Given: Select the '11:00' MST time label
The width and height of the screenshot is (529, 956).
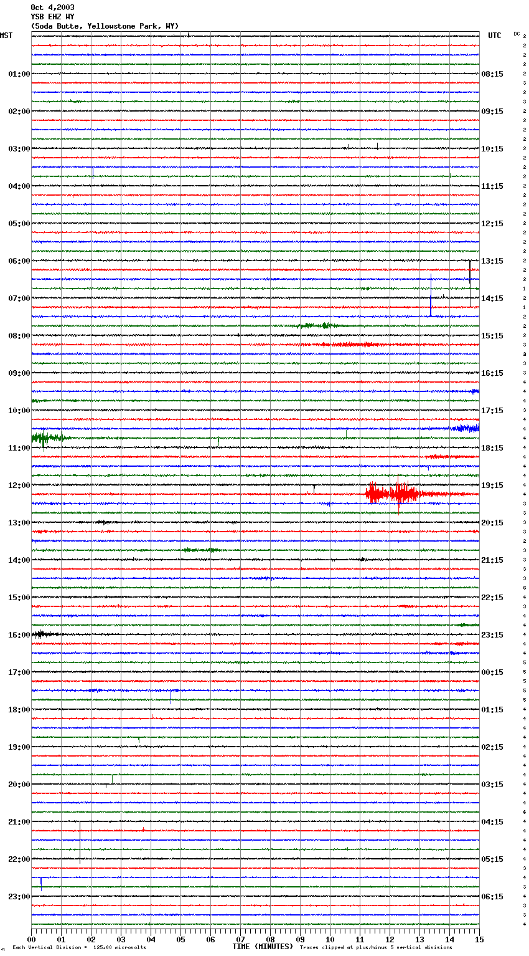Looking at the screenshot, I should pyautogui.click(x=19, y=448).
